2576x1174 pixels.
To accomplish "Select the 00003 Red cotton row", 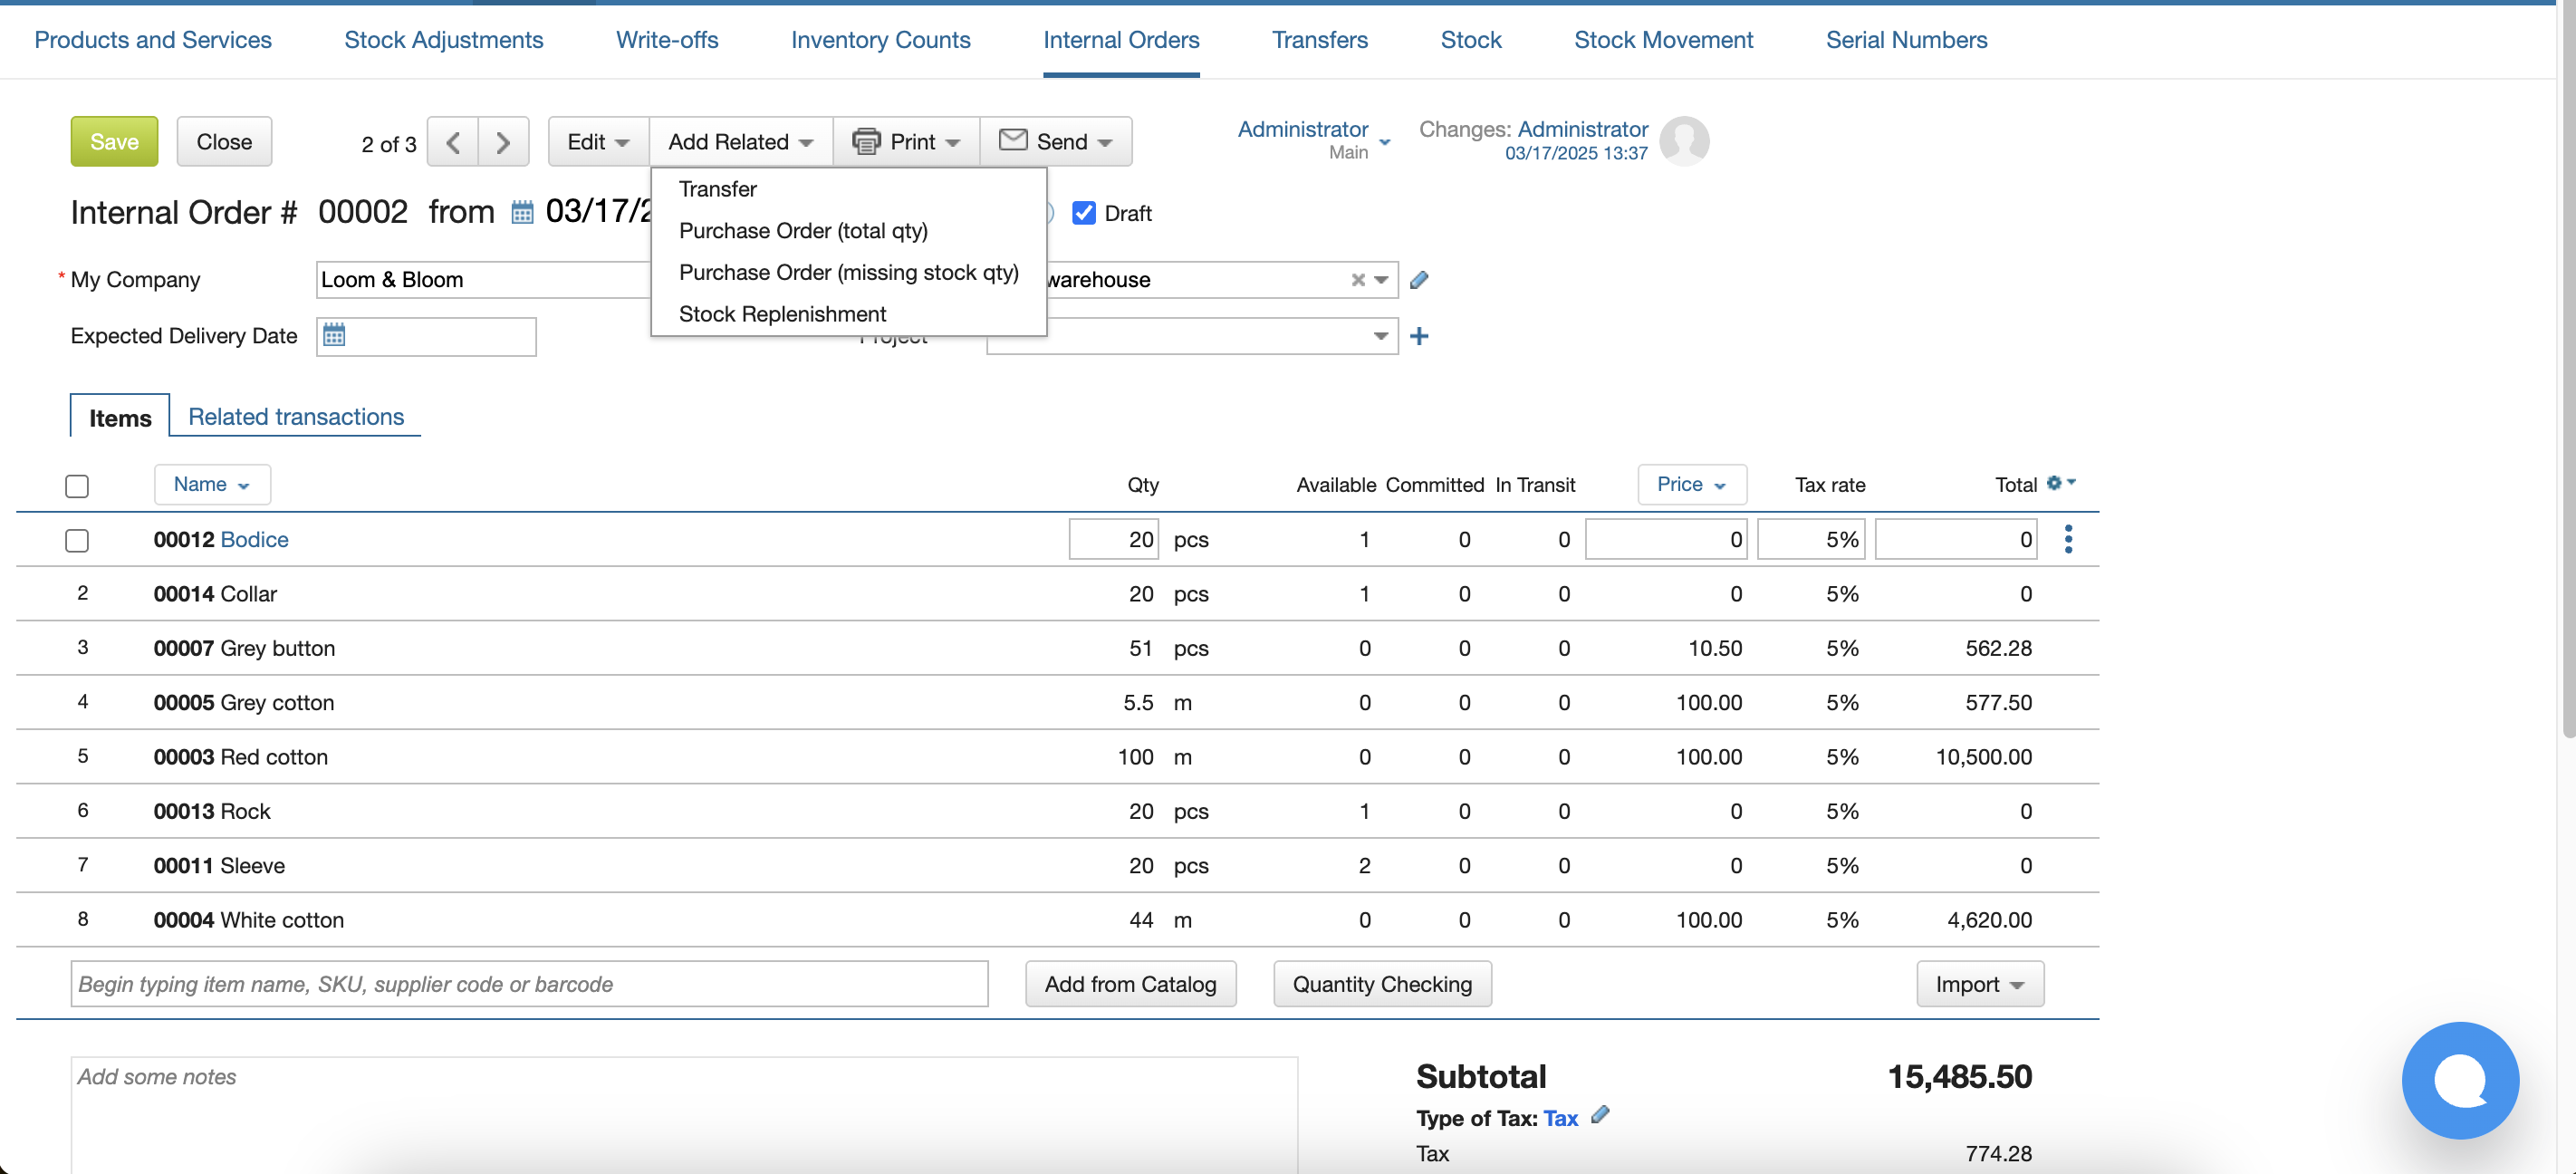I will [1057, 757].
